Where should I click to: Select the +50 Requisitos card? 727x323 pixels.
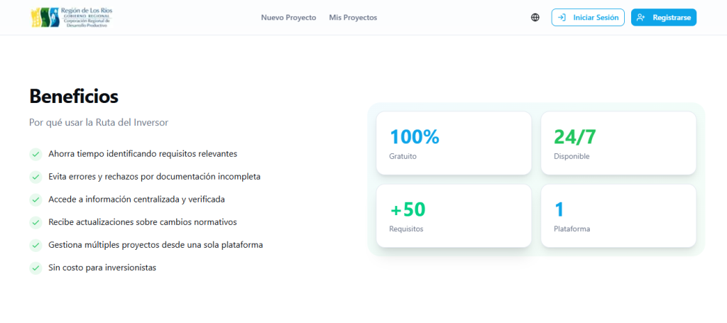pos(454,216)
